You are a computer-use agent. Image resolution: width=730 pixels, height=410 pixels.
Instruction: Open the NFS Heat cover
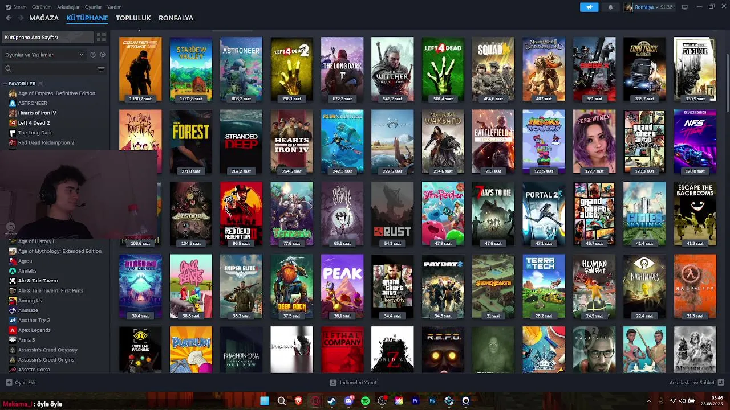[x=695, y=142]
